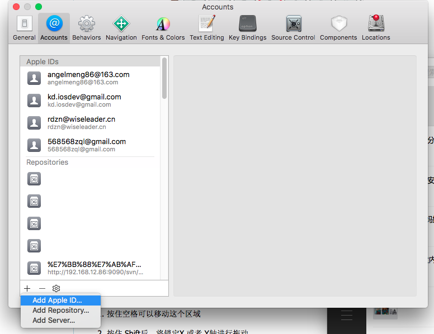Image resolution: width=434 pixels, height=334 pixels.
Task: Open Fonts & Colors preferences
Action: click(163, 28)
